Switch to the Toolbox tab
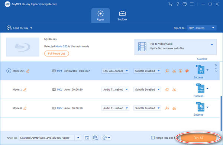223x145 pixels. tap(122, 16)
